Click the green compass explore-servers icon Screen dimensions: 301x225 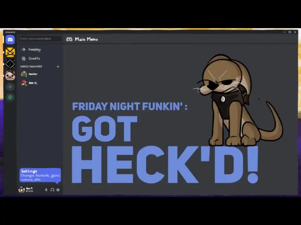point(10,97)
